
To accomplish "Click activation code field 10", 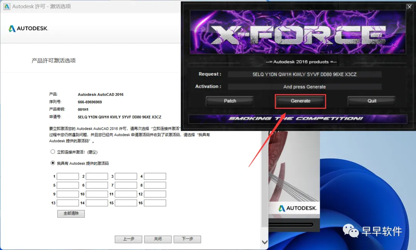I will point(97,194).
